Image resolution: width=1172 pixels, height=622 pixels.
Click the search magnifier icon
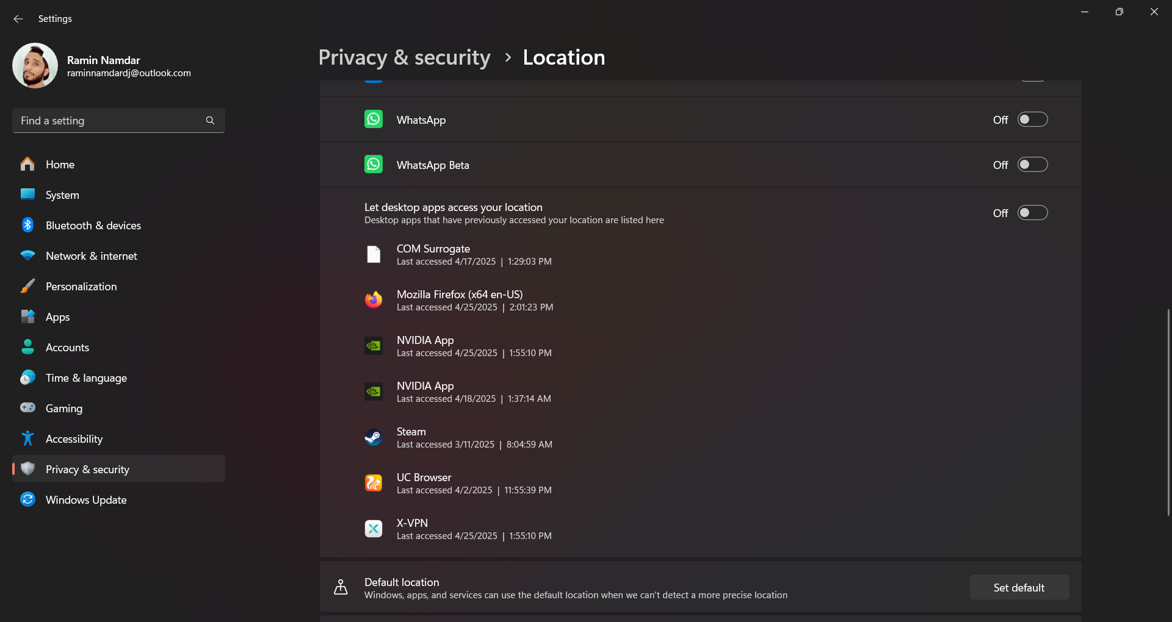click(210, 121)
